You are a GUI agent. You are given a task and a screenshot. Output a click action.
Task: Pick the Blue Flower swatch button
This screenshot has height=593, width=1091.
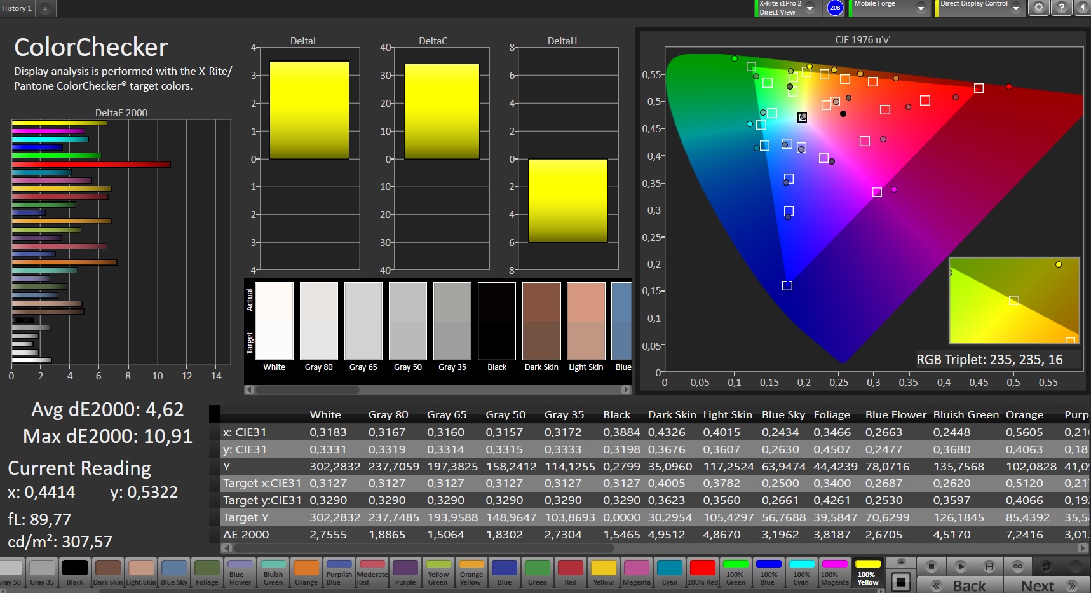tap(240, 572)
